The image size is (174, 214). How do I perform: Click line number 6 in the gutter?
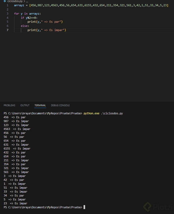point(8,26)
